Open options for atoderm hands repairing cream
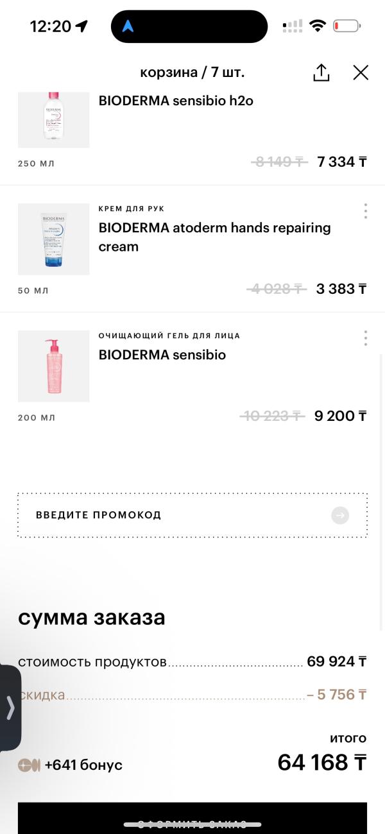The image size is (385, 834). (x=365, y=211)
